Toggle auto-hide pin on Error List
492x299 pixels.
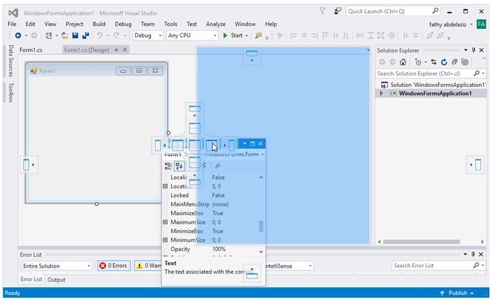coord(473,254)
